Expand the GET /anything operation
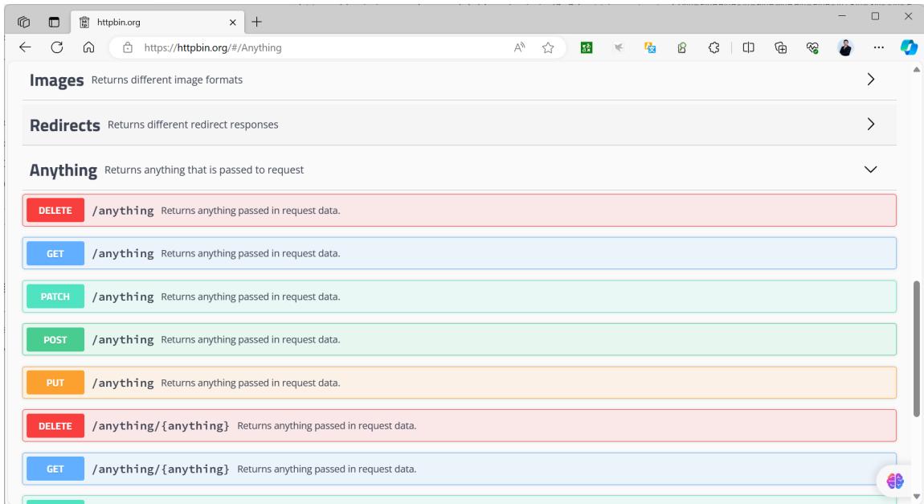Viewport: 924px width, 504px height. 459,253
